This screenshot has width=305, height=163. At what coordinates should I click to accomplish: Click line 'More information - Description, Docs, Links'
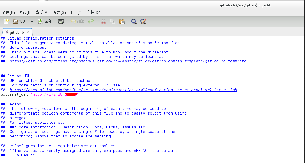tap(74, 127)
